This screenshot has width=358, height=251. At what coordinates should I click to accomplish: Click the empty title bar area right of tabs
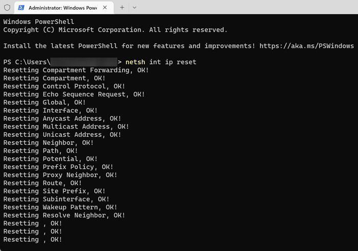click(248, 7)
